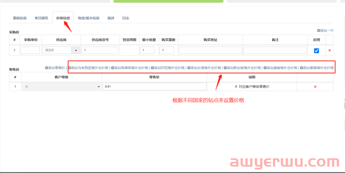Switch to the 基础信息 tab

tap(19, 18)
